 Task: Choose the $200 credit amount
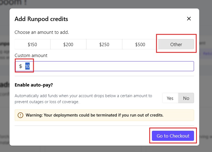[x=68, y=44]
